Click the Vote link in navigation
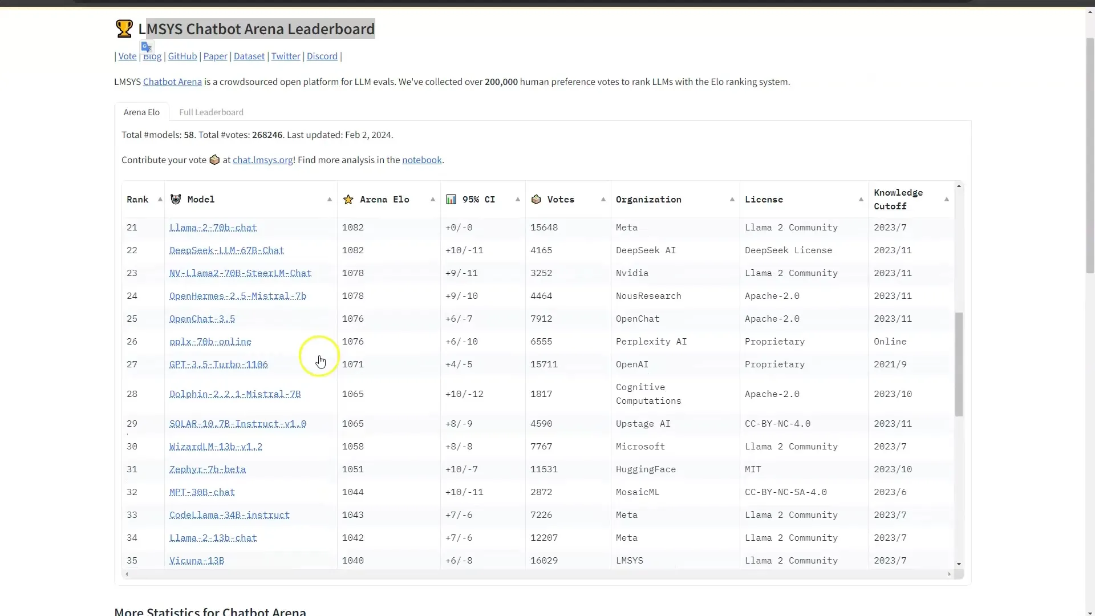The width and height of the screenshot is (1095, 616). (127, 56)
